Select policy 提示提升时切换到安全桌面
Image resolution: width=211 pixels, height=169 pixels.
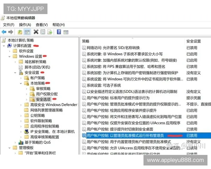point(120,129)
